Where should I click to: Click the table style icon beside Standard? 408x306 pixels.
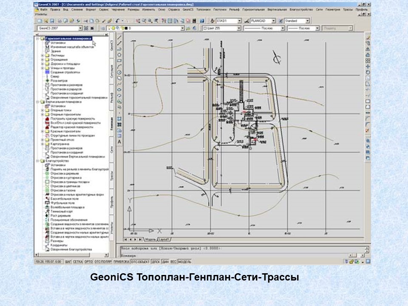pyautogui.click(x=280, y=21)
